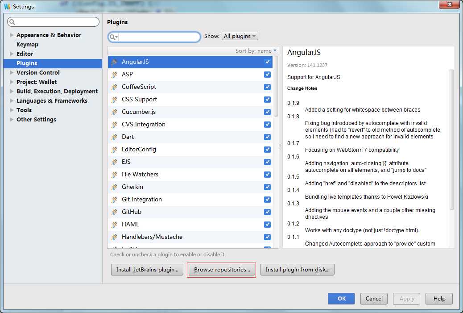Viewport: 463px width, 313px height.
Task: Click Install JetBrains plugin button
Action: [x=147, y=270]
